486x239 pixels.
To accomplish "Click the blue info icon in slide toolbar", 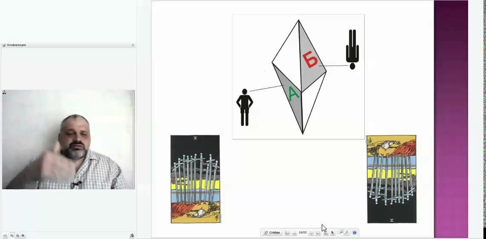I will 354,233.
